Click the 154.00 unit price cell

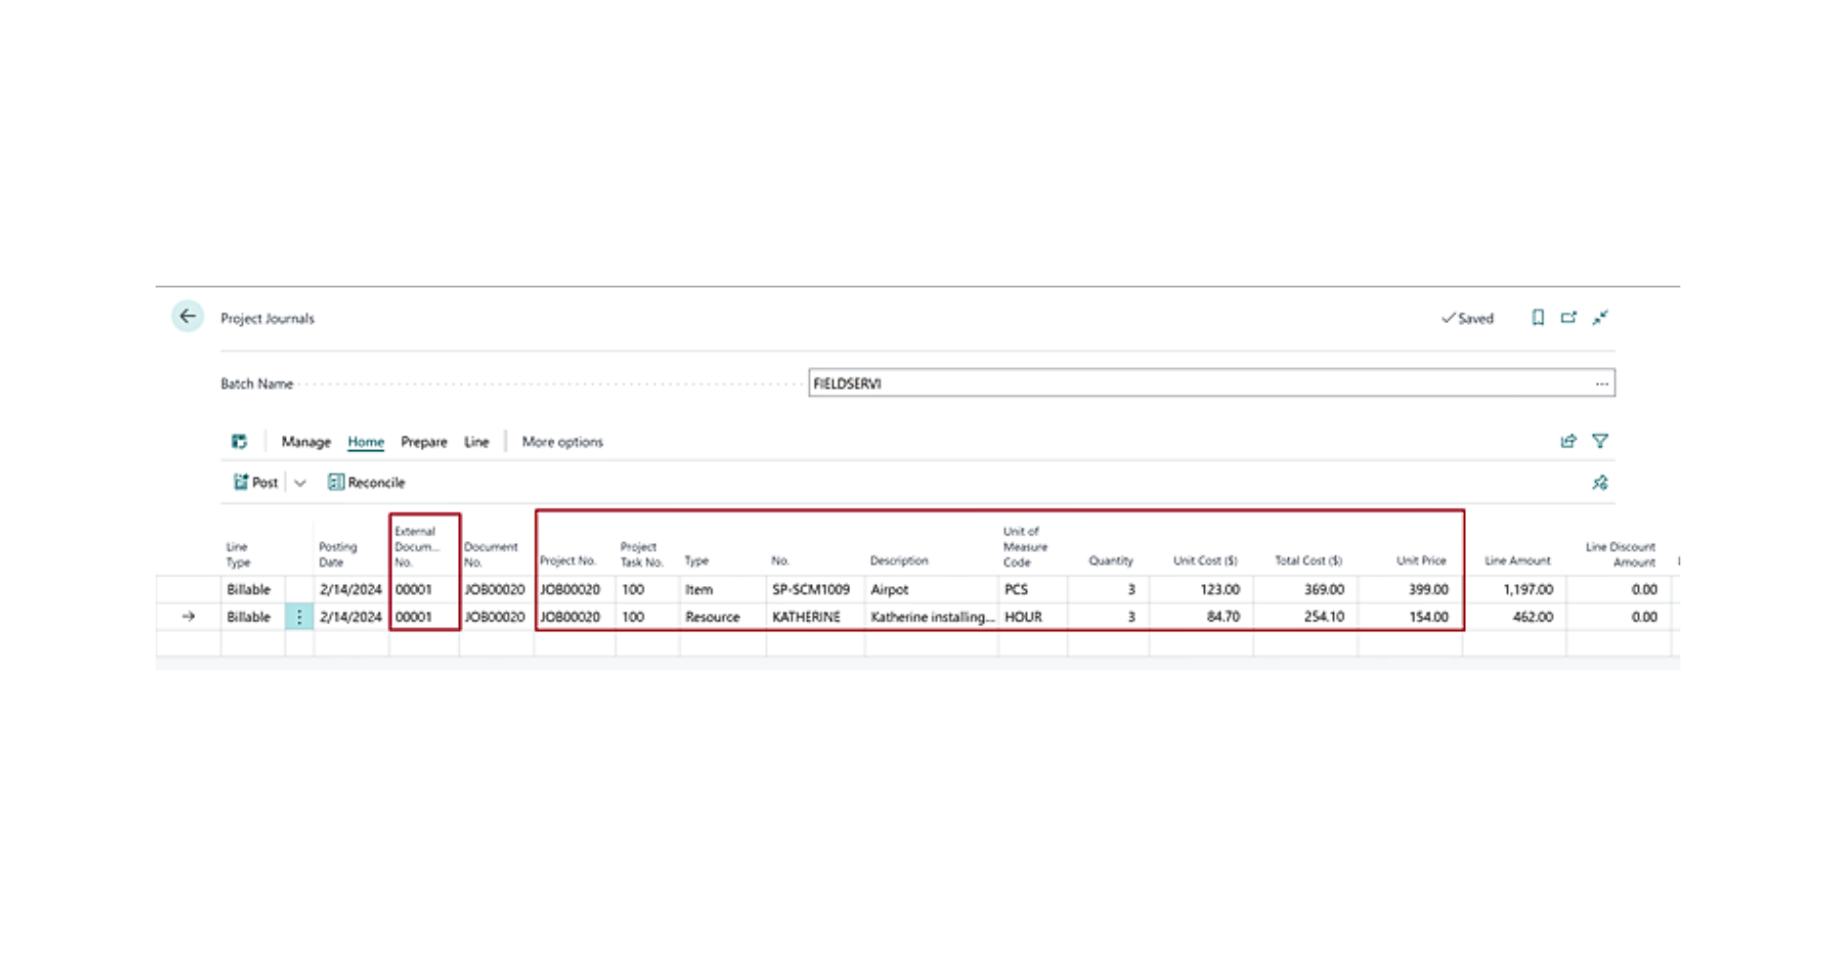pos(1410,618)
